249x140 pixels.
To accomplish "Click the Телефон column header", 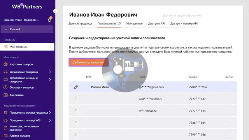I will 193,77.
